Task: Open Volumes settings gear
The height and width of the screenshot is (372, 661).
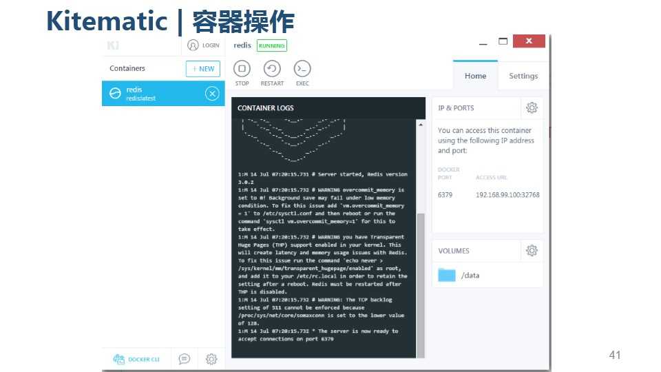Action: [532, 251]
